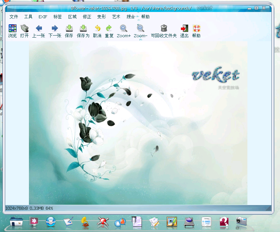This screenshot has height=232, width=280.
Task: Open 文件 menu
Action: [x=14, y=17]
